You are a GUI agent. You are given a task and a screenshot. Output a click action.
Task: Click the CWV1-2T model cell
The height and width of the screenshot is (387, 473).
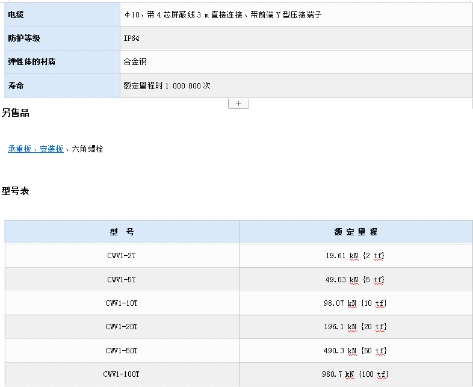tap(122, 256)
